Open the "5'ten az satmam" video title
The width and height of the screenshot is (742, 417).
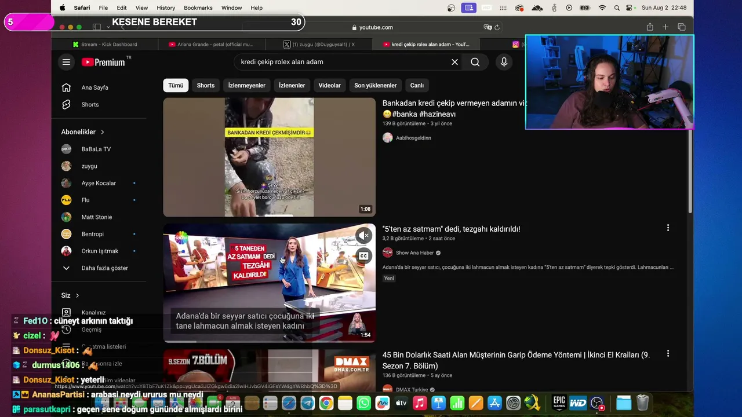point(452,229)
